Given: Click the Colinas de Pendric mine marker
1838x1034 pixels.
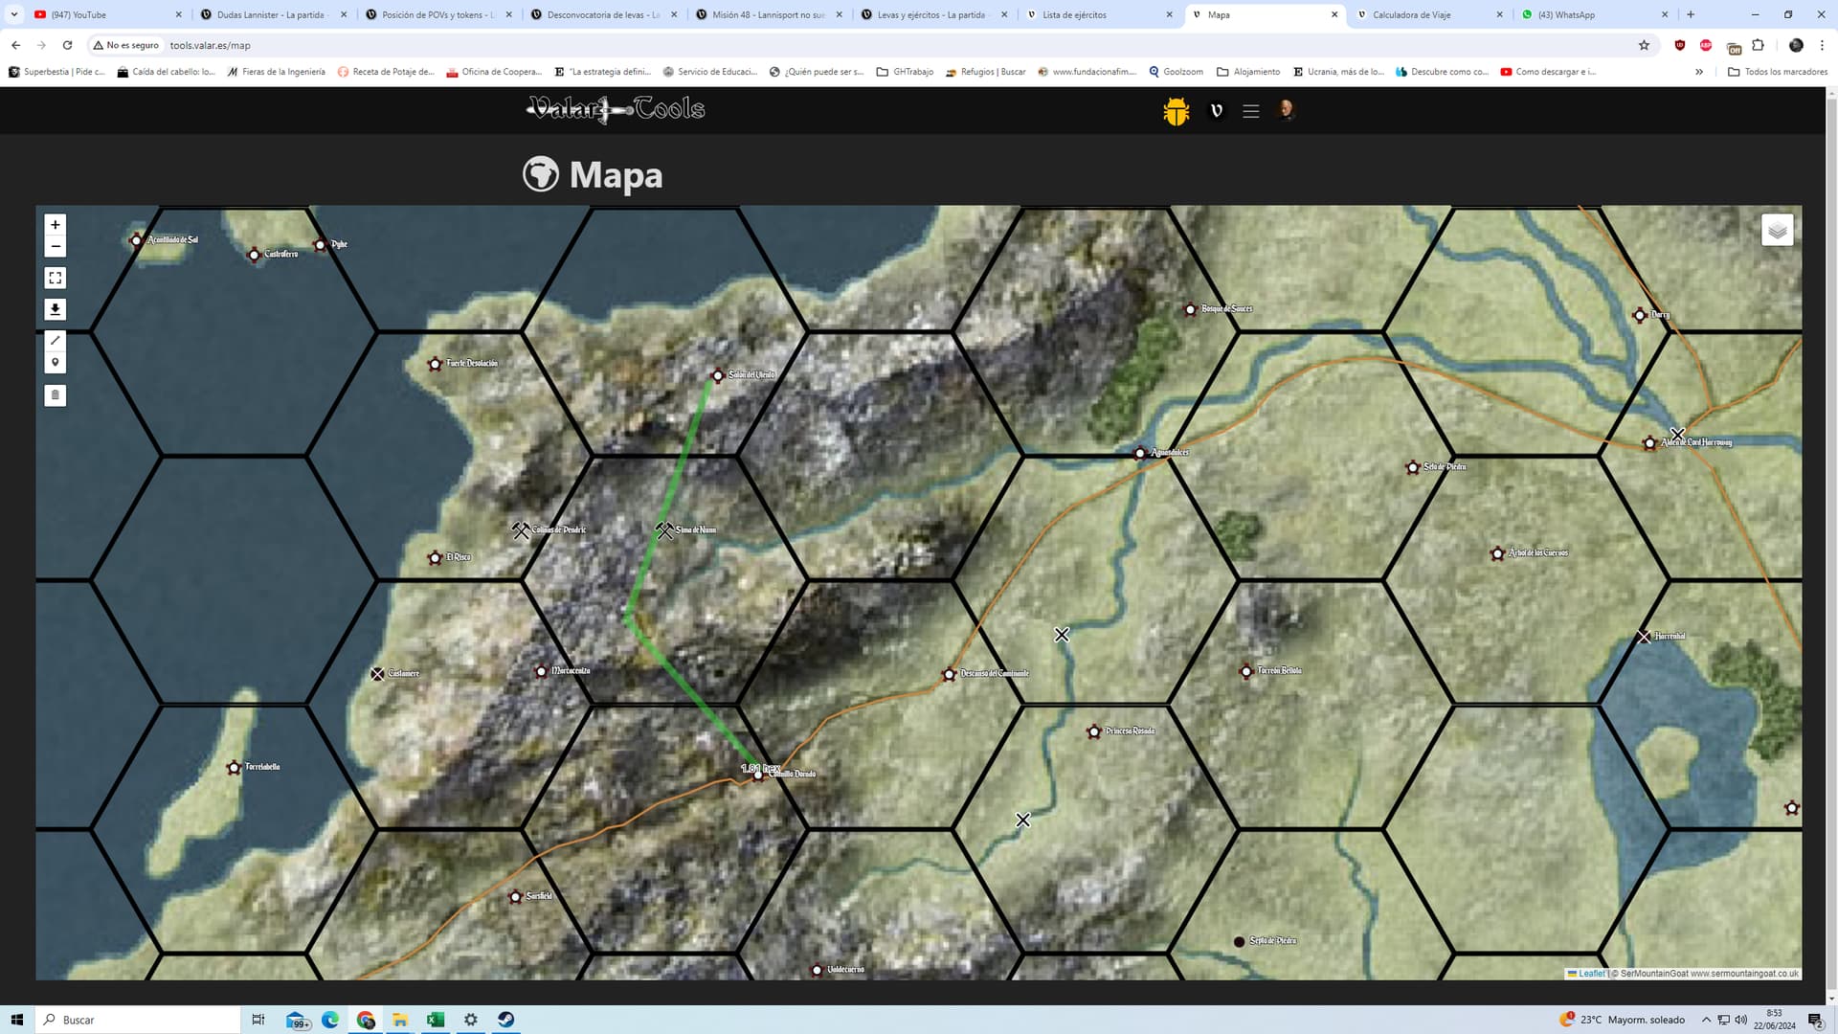Looking at the screenshot, I should pyautogui.click(x=521, y=529).
